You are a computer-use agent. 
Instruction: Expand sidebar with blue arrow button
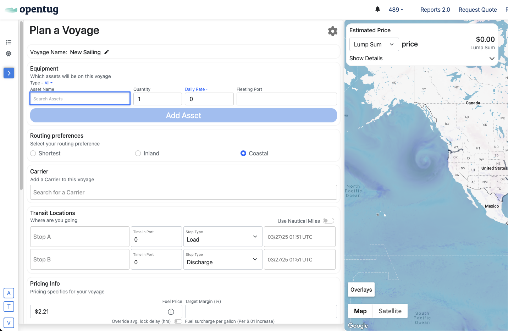click(9, 73)
